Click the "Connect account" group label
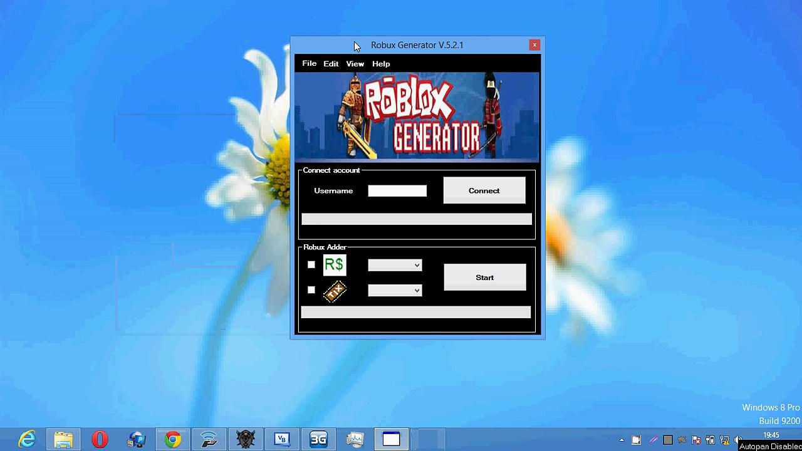The image size is (802, 451). tap(331, 170)
